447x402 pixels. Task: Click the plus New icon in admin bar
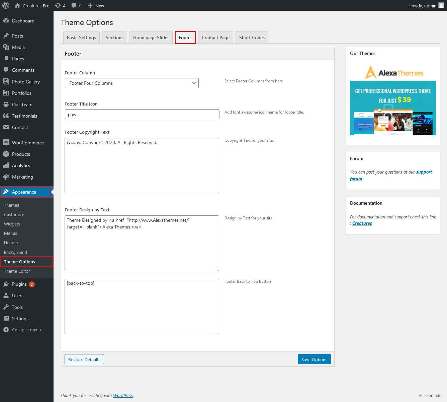point(90,6)
